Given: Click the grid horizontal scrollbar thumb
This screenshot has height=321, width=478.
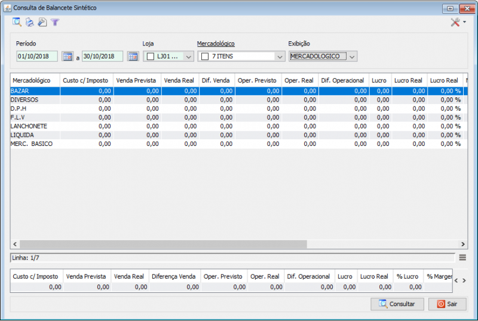Looking at the screenshot, I should click(163, 244).
